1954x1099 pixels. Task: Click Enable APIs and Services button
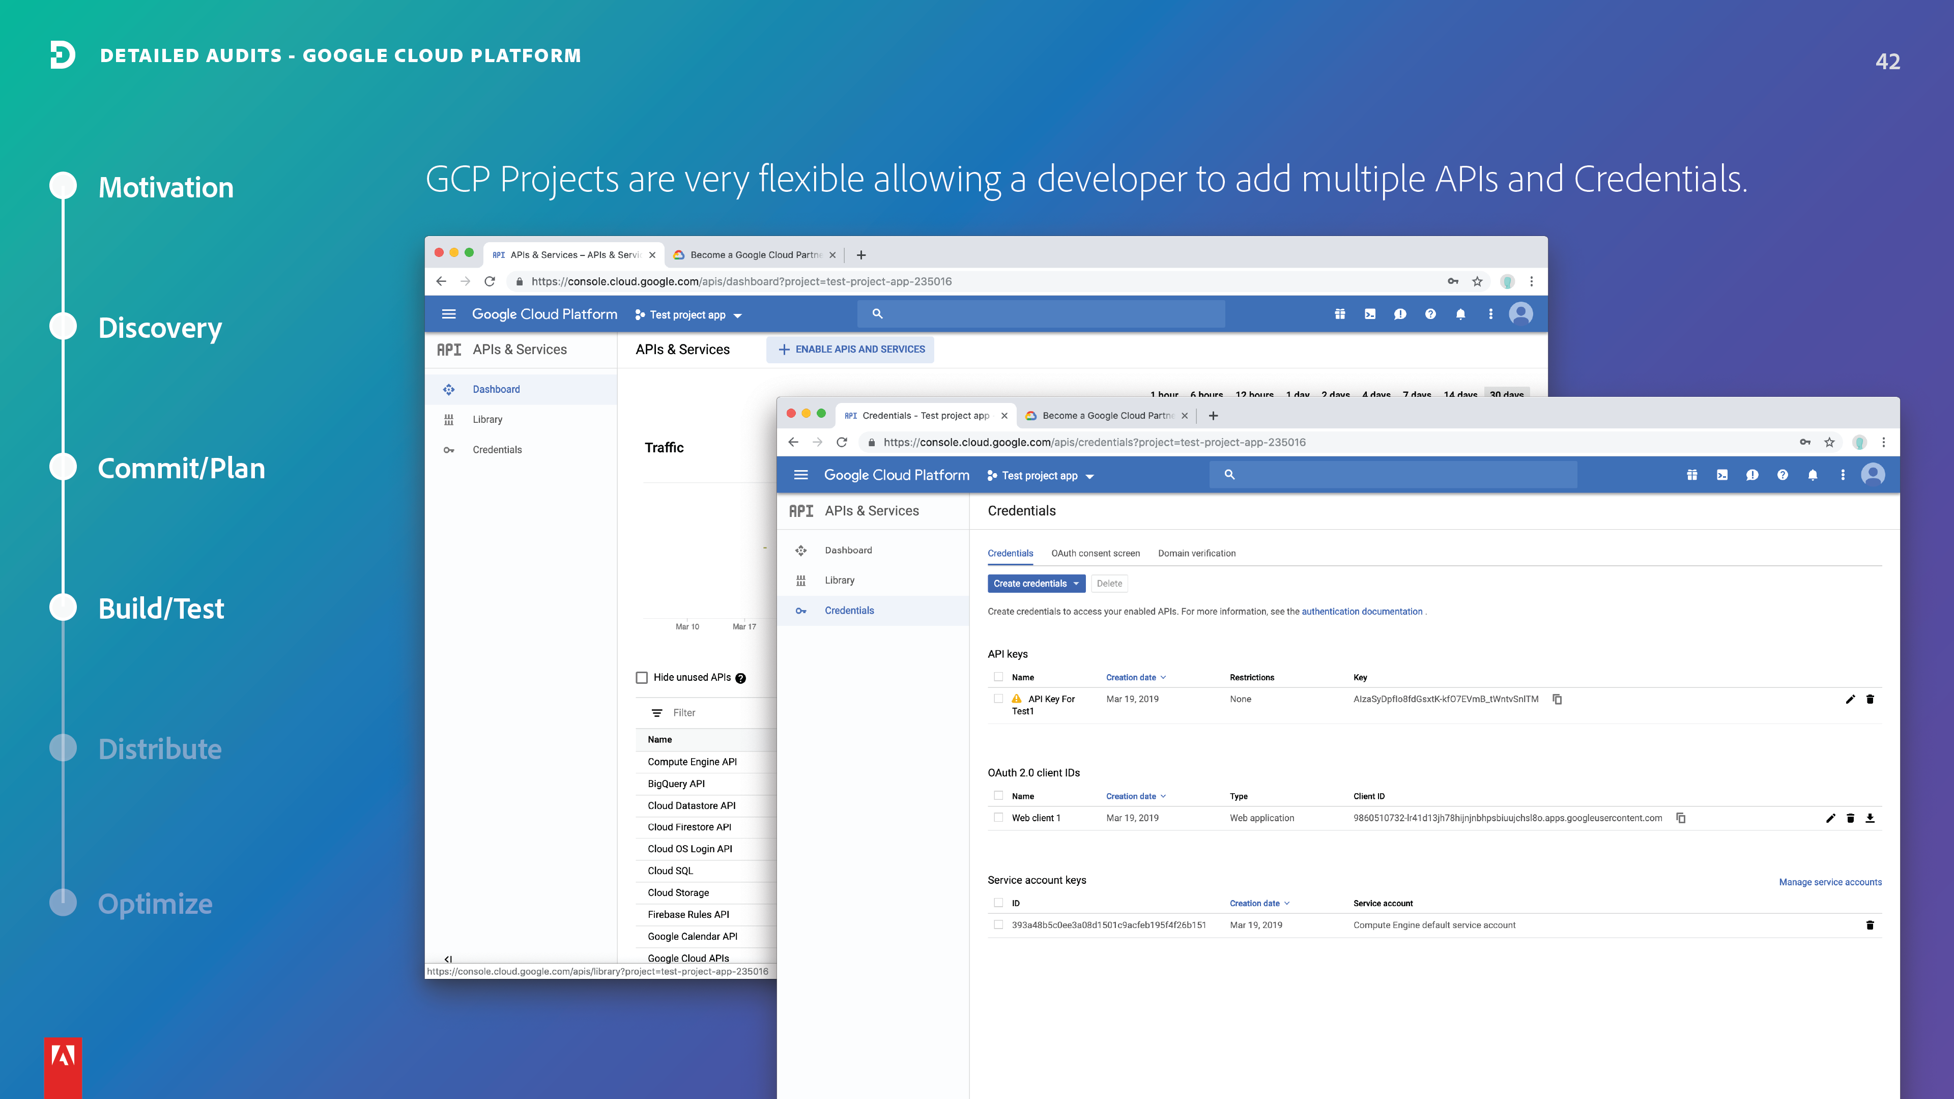(x=850, y=350)
